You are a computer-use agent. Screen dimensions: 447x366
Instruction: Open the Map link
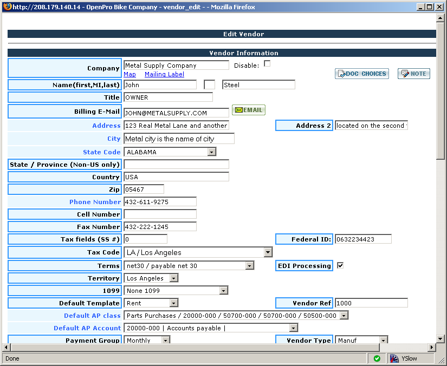(129, 74)
